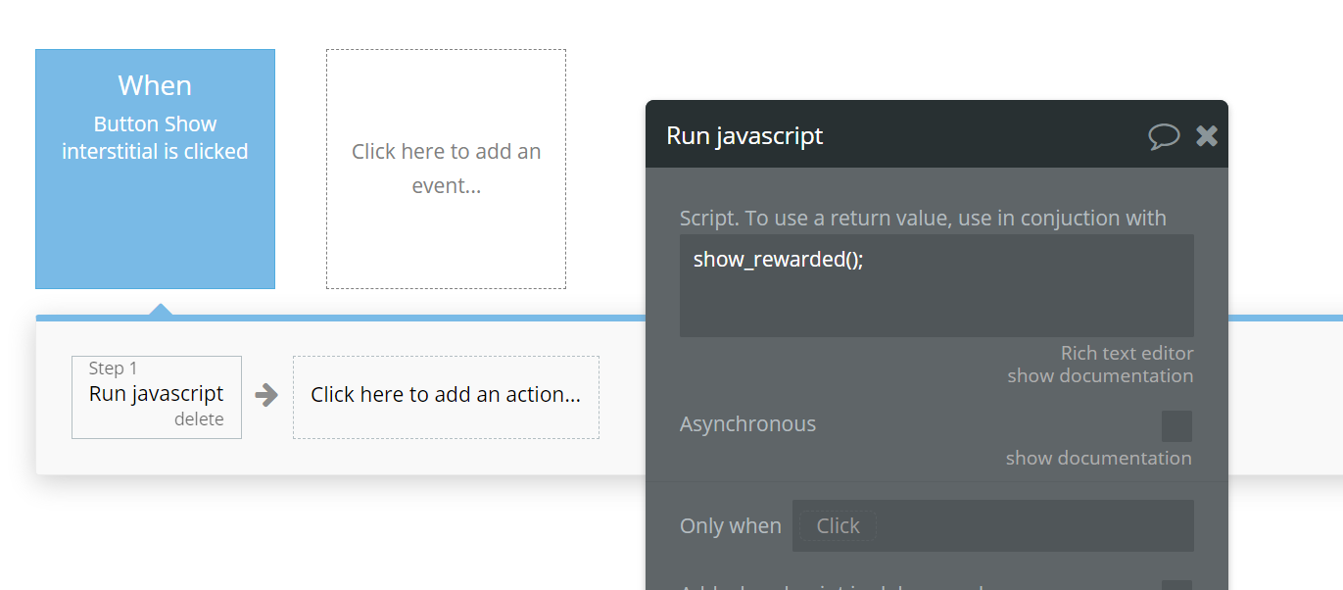Click the Asynchronous label text
This screenshot has width=1343, height=590.
tap(747, 423)
